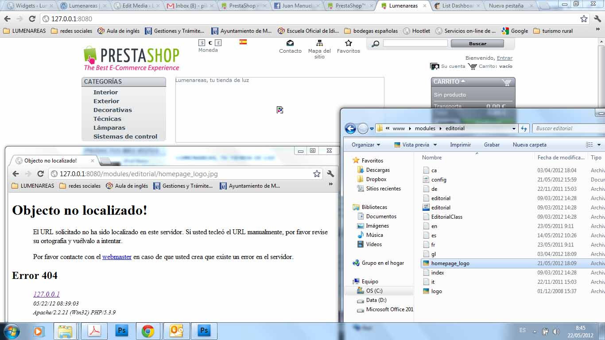Select OS (C:) drive in sidebar
The height and width of the screenshot is (340, 605).
click(374, 291)
